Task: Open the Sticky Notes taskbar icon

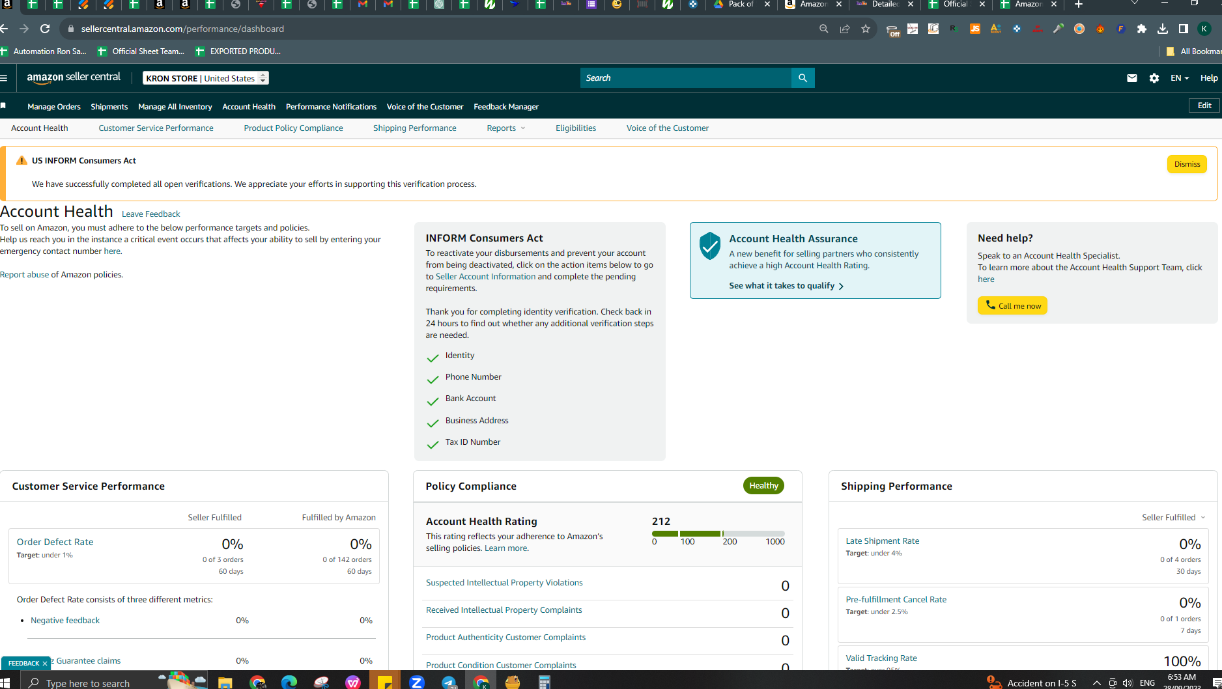Action: click(385, 682)
